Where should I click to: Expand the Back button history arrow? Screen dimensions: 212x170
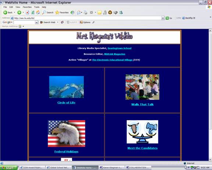[14, 13]
